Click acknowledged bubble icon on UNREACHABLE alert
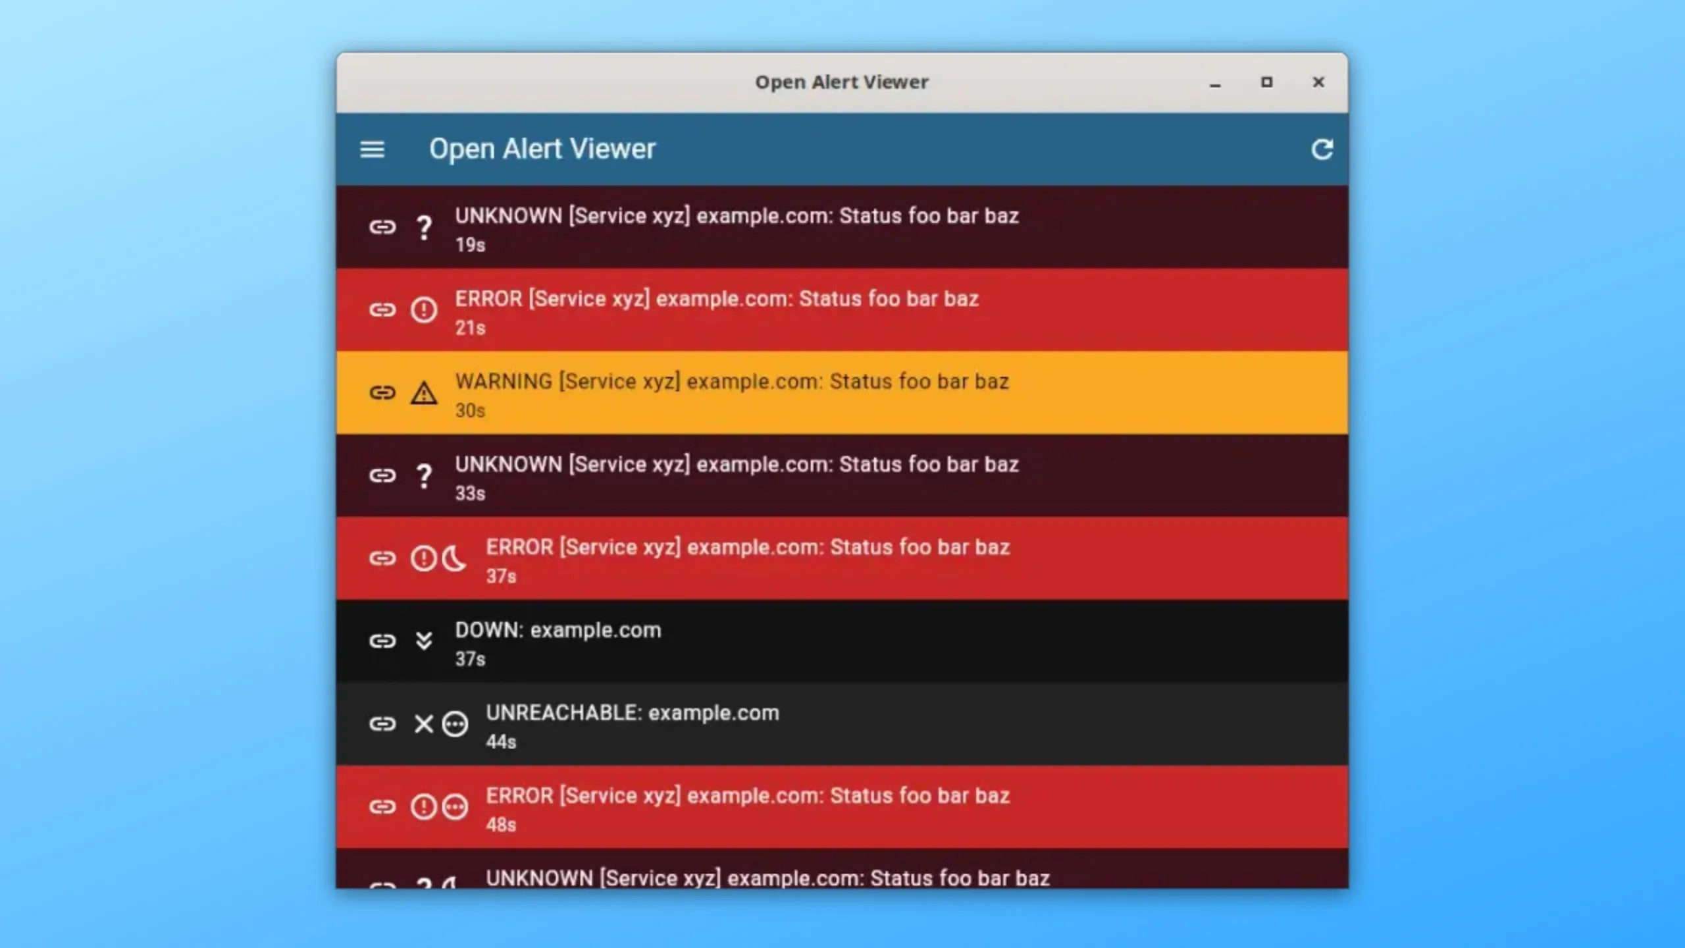 pos(455,724)
